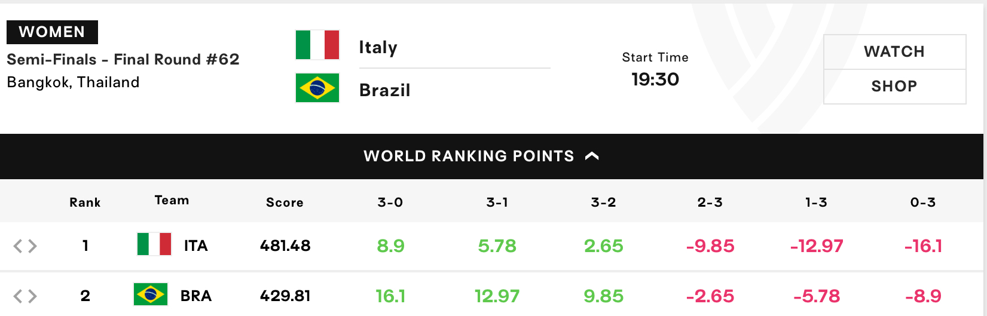Open Semi-Finals Final Round #62 match link
Screen dimensions: 987x316
click(123, 60)
